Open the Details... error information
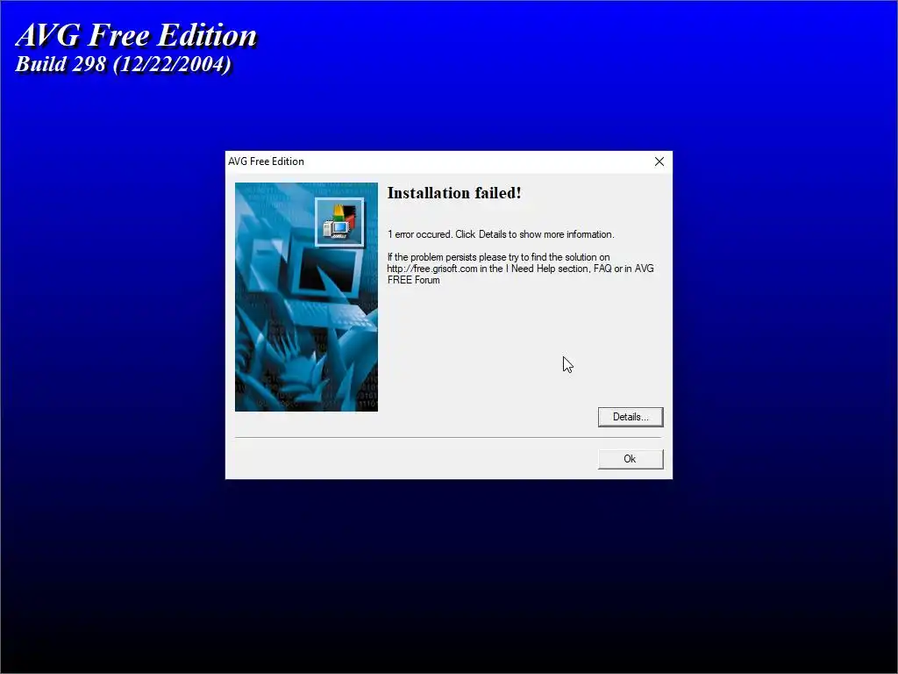 (x=631, y=417)
